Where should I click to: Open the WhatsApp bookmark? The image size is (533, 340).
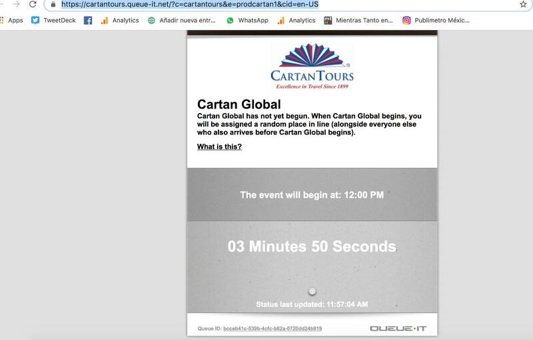click(247, 21)
